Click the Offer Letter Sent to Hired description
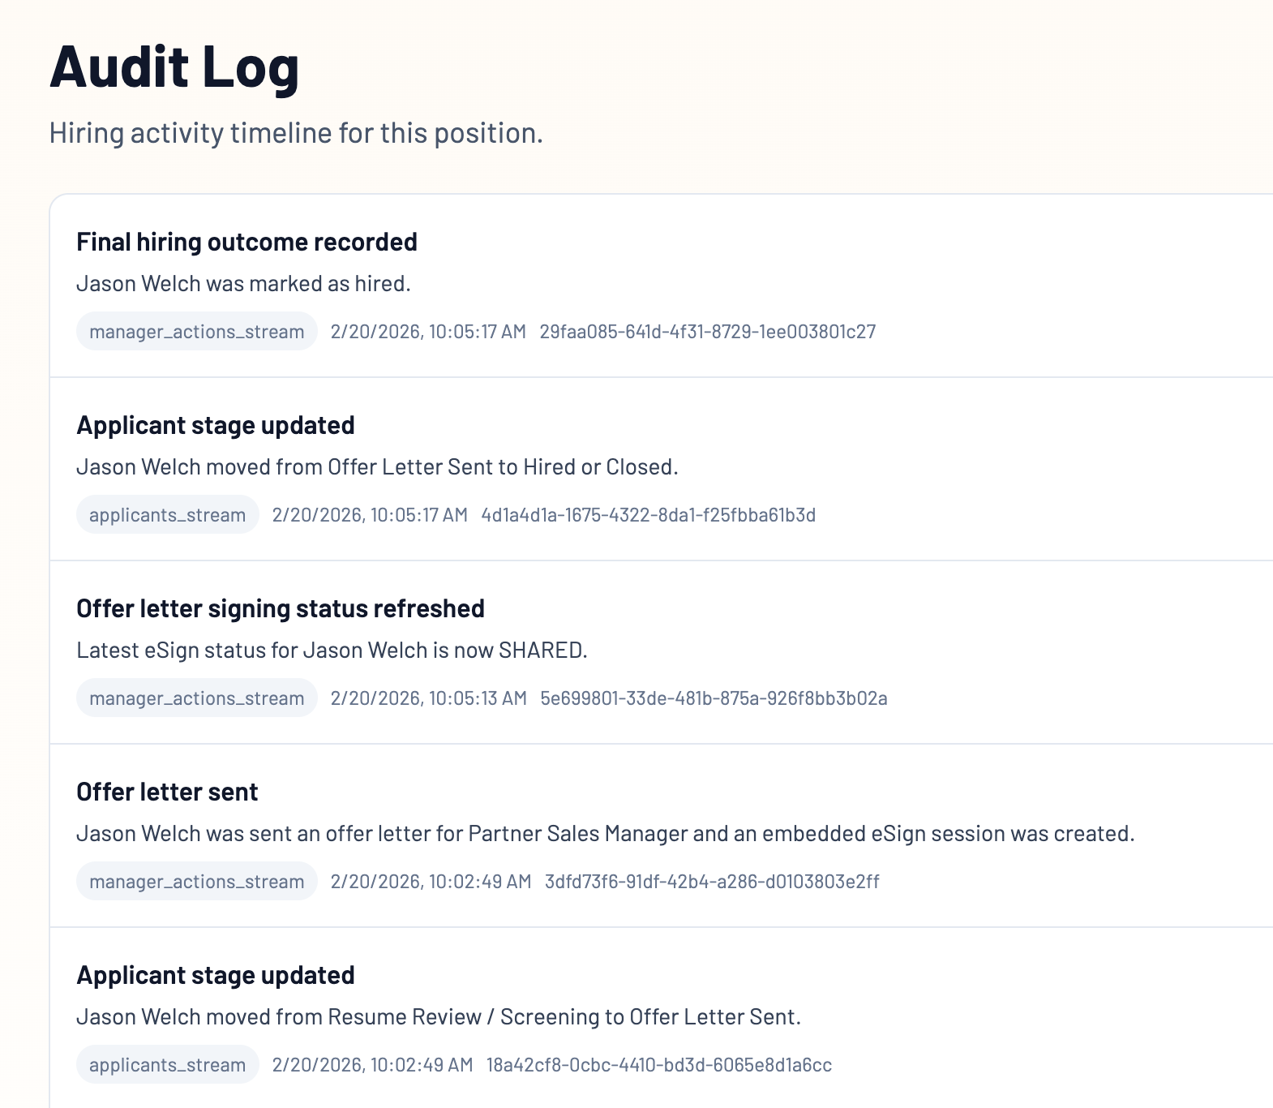This screenshot has height=1108, width=1273. click(x=377, y=467)
